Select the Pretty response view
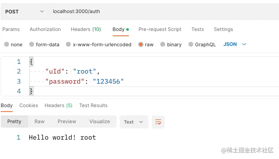279x159 pixels. tap(14, 122)
